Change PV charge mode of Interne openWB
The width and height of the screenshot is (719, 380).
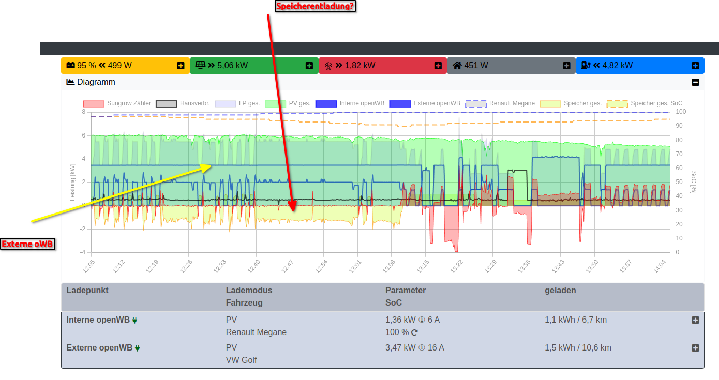coord(231,320)
